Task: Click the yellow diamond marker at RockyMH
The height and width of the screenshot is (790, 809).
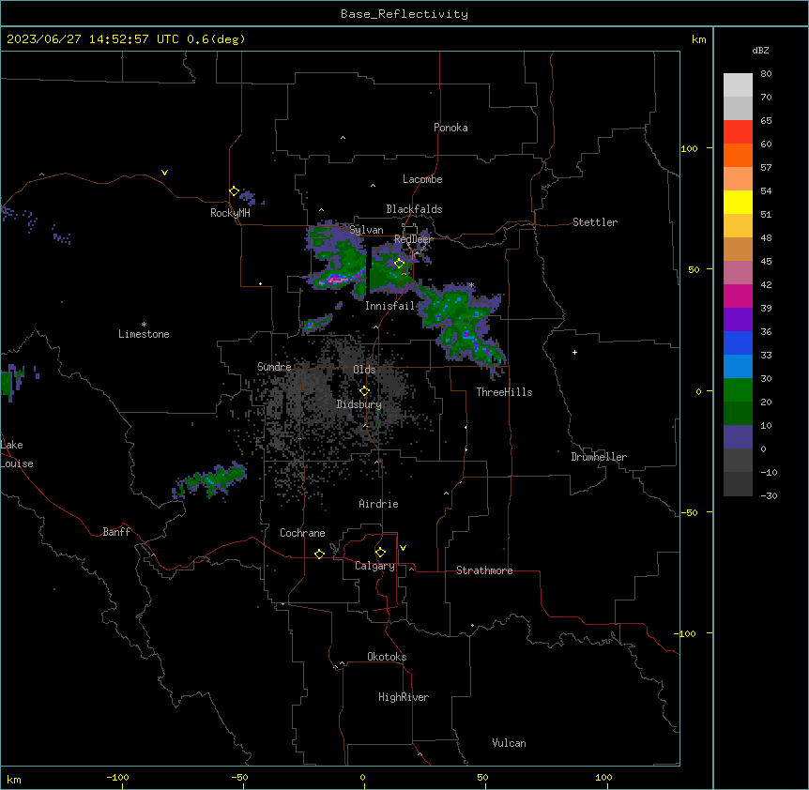Action: [235, 191]
